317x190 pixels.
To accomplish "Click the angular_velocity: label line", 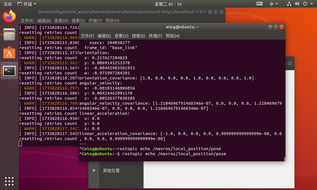I will (101, 83).
